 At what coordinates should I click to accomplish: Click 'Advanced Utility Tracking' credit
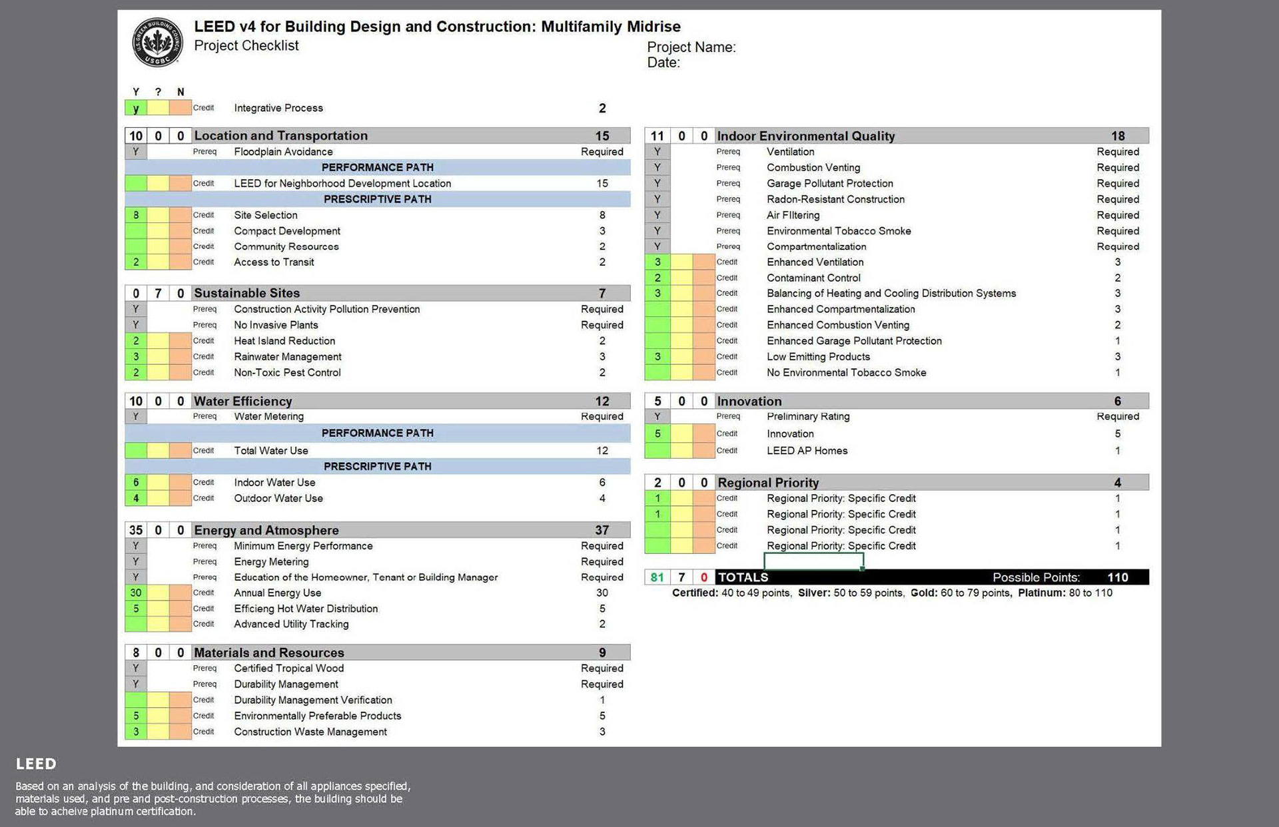(x=291, y=624)
